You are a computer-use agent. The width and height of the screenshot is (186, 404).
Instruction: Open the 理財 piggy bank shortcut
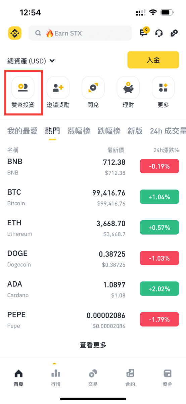pos(128,92)
